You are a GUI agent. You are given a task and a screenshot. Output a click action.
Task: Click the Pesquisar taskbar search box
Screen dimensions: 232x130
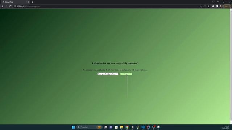pyautogui.click(x=90, y=127)
